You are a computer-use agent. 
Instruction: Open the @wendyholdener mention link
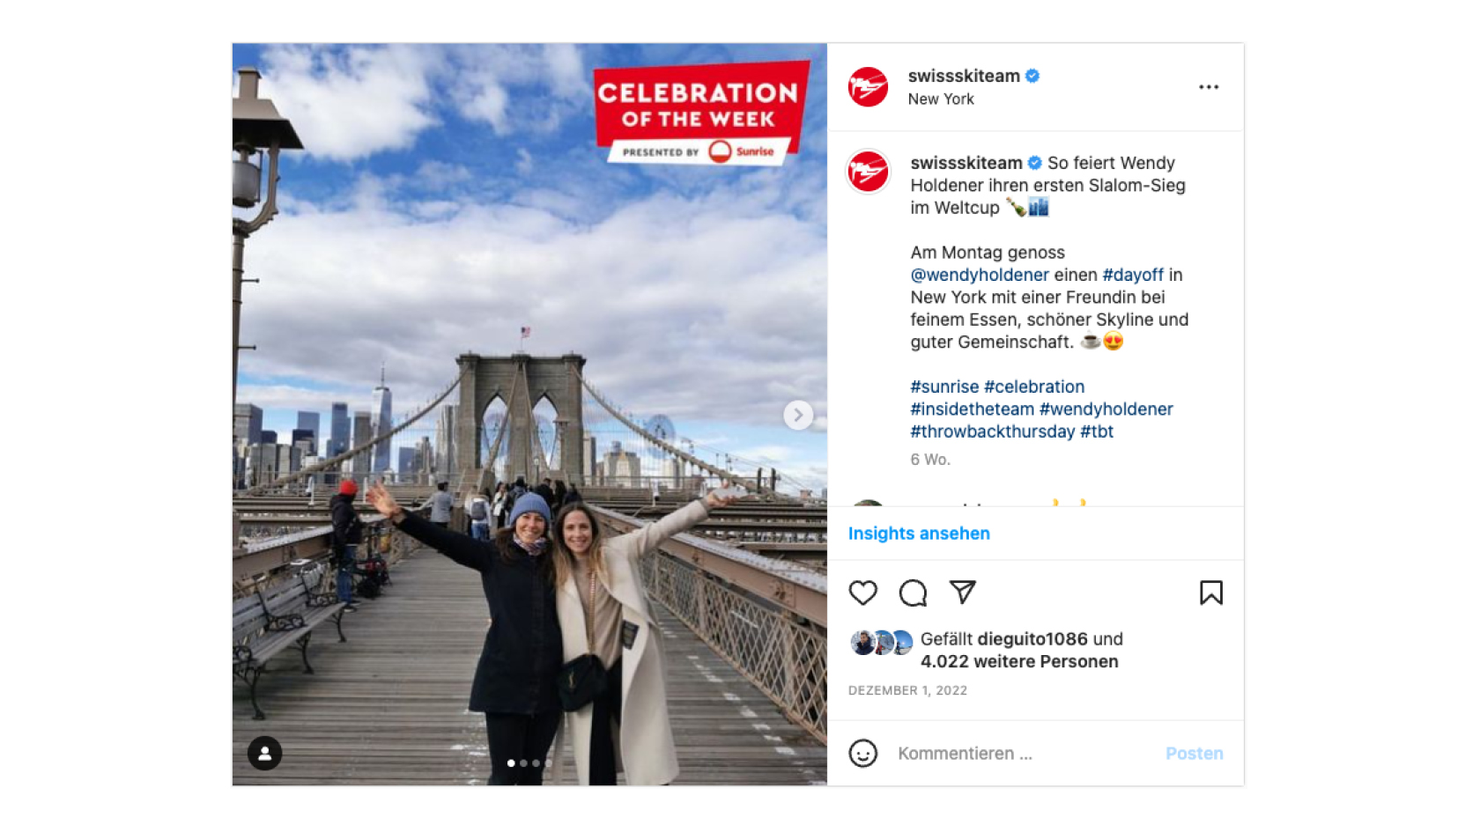click(x=980, y=275)
